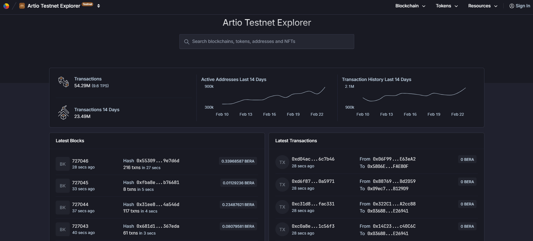View the 117 txns link
The image size is (533, 241).
coord(131,211)
